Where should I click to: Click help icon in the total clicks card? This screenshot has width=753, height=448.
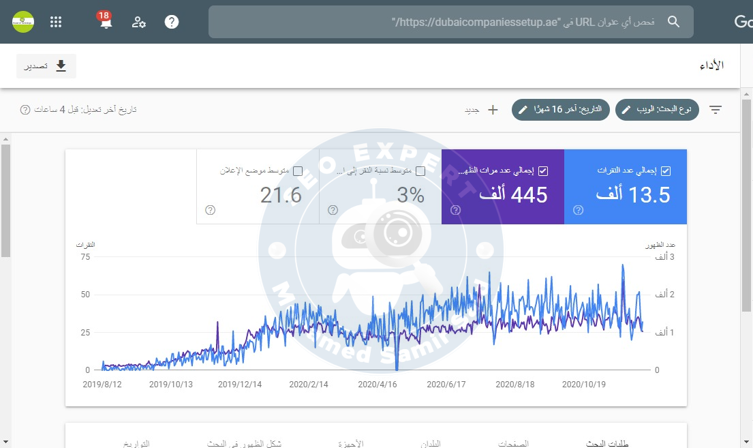[578, 210]
